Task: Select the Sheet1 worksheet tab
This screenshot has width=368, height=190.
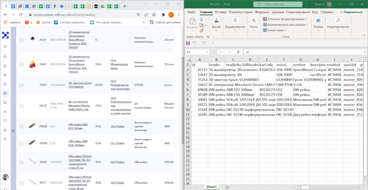Action: point(211,187)
